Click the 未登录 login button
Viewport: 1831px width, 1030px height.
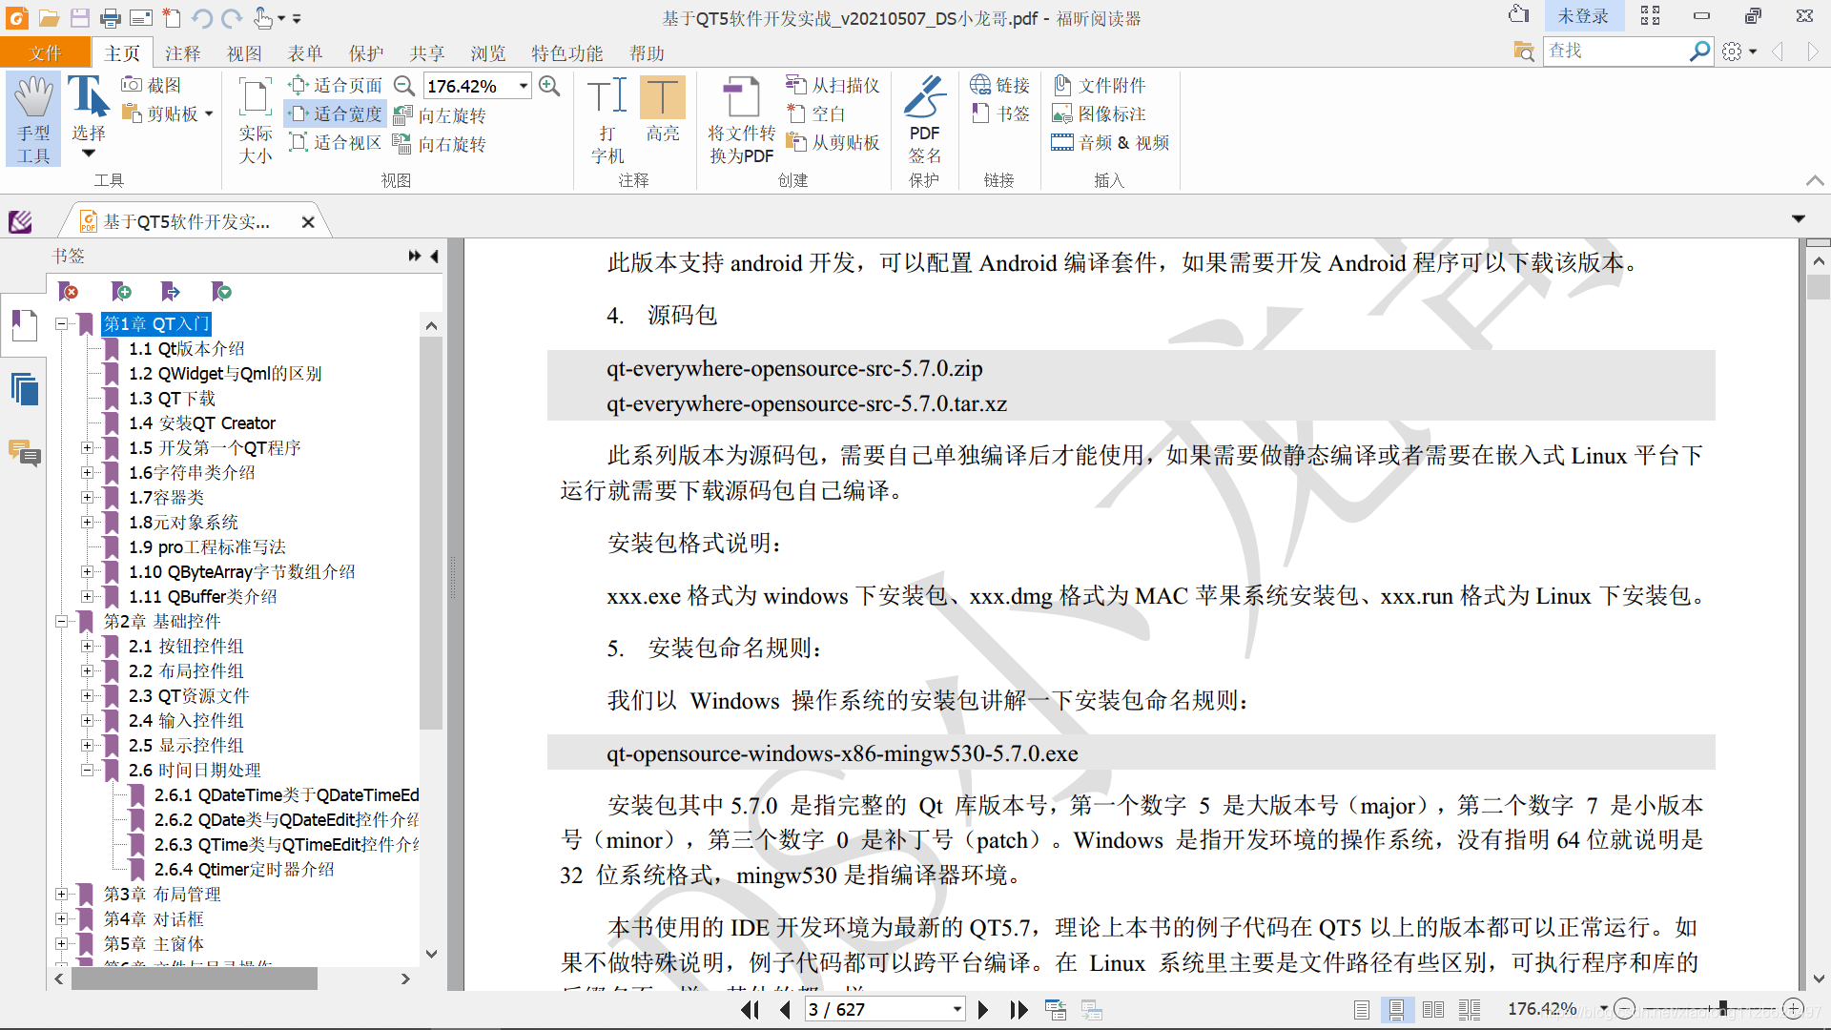point(1582,16)
